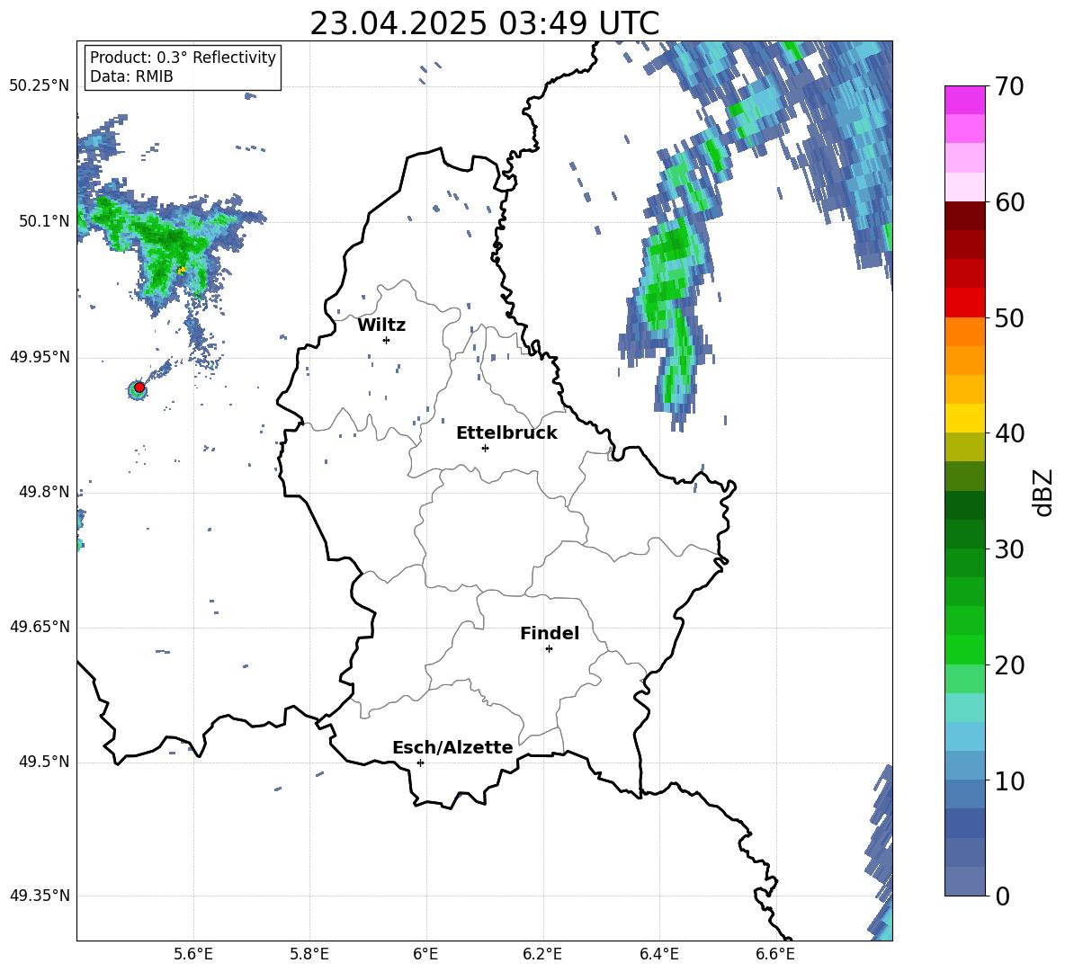1065x972 pixels.
Task: Click the colorbar tick label '0'
Action: pos(1002,896)
